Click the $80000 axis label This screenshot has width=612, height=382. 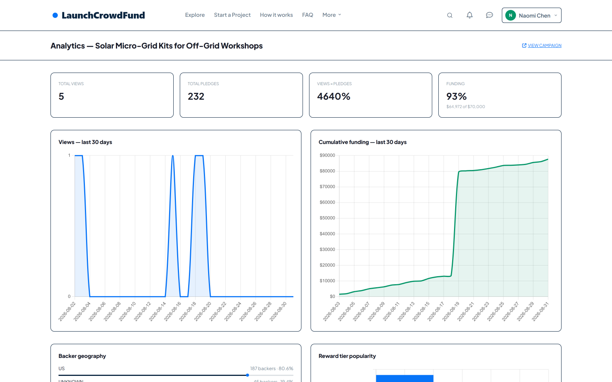[327, 171]
